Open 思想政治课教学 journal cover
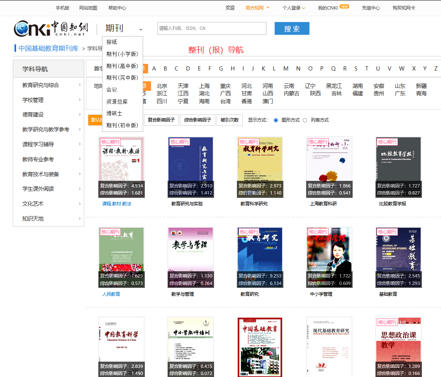 point(399,347)
